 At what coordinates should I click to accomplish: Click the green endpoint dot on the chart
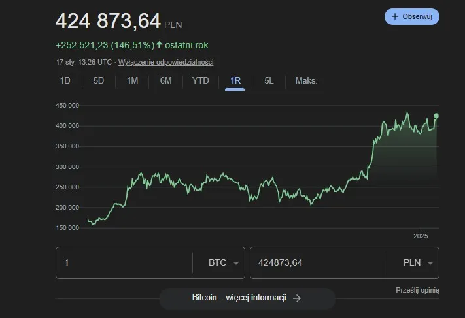click(436, 116)
